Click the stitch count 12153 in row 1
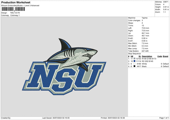The image size is (170, 120). (139, 59)
